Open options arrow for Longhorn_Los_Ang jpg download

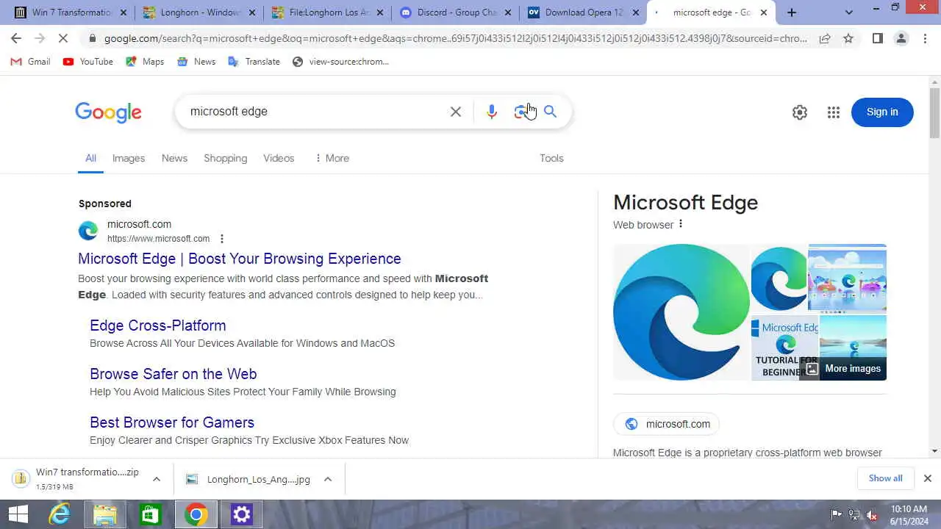328,479
